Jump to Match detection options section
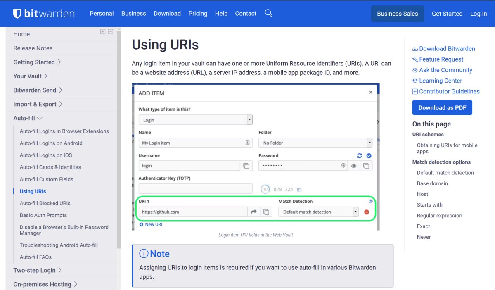 pyautogui.click(x=441, y=162)
